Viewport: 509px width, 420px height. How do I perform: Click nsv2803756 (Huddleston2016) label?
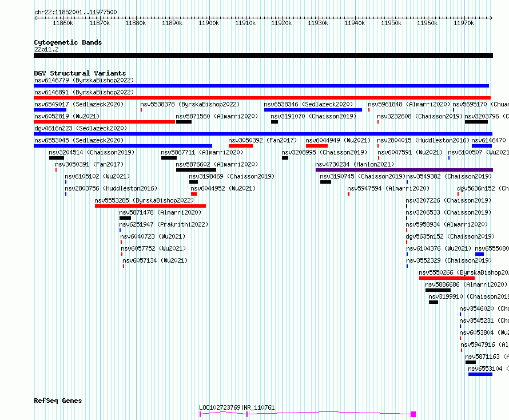111,188
